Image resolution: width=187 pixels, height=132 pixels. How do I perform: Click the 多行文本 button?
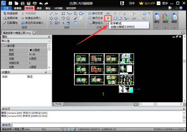point(96,13)
